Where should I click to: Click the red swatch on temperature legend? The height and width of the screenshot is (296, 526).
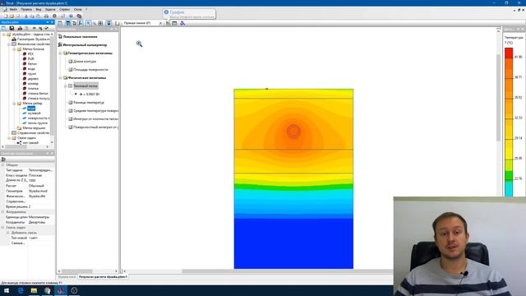click(509, 53)
